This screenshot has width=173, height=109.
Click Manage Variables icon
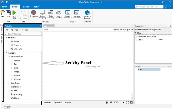[x=77, y=12]
